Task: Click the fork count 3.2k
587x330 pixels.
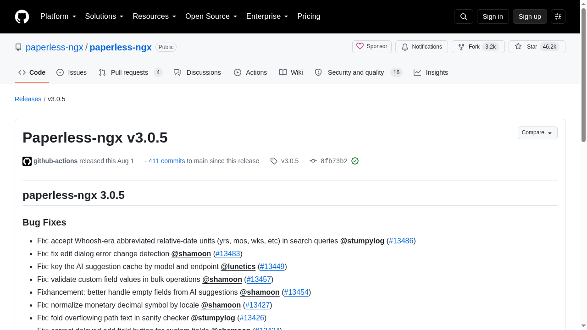Action: [x=491, y=47]
